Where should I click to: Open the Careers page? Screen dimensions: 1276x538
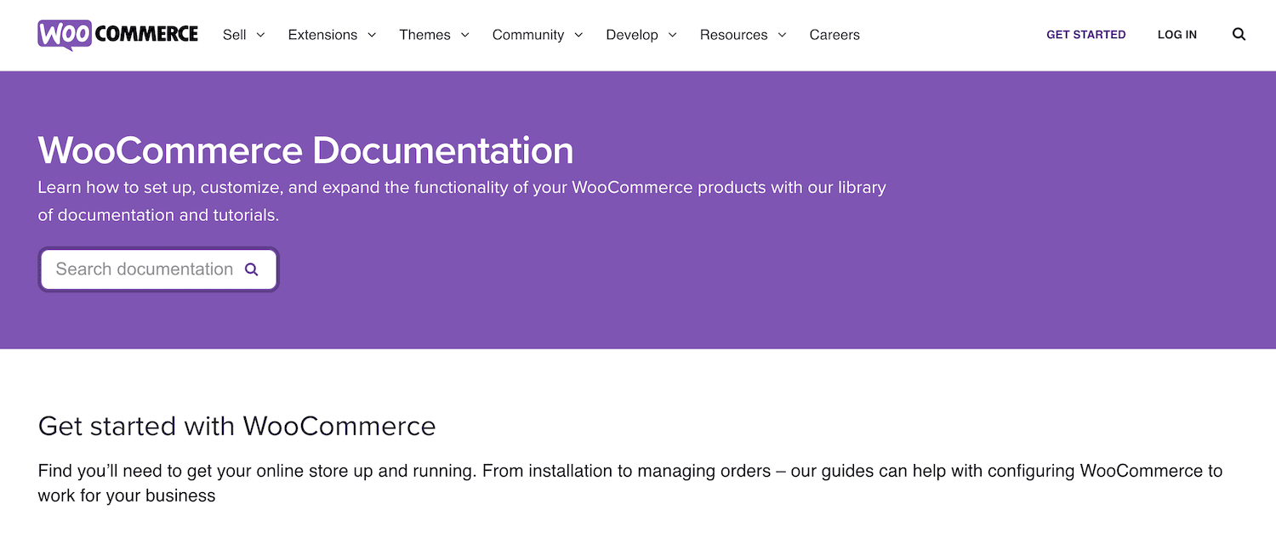[835, 35]
